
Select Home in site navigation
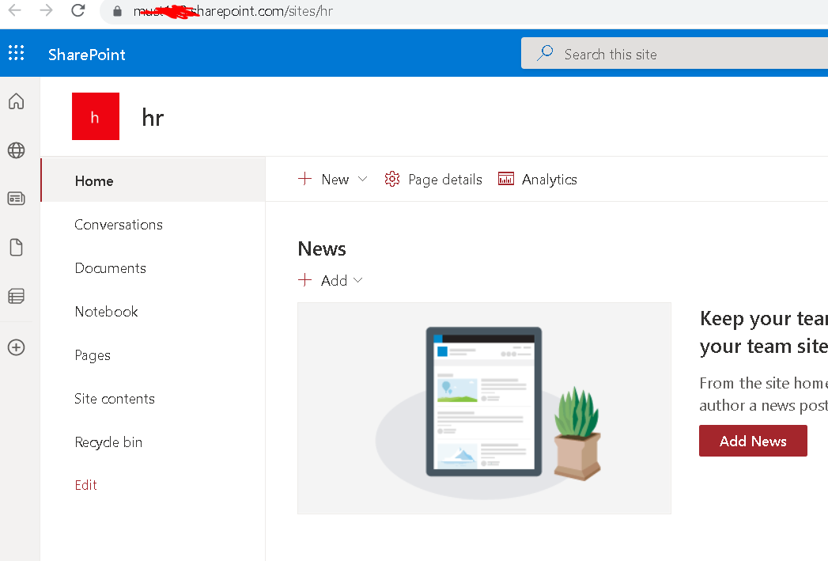coord(153,180)
